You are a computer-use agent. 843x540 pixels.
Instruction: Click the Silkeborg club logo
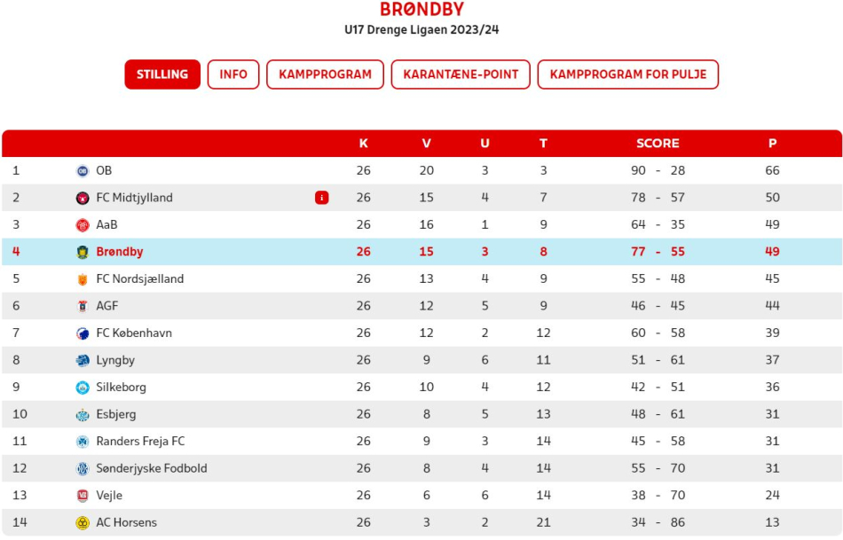83,387
